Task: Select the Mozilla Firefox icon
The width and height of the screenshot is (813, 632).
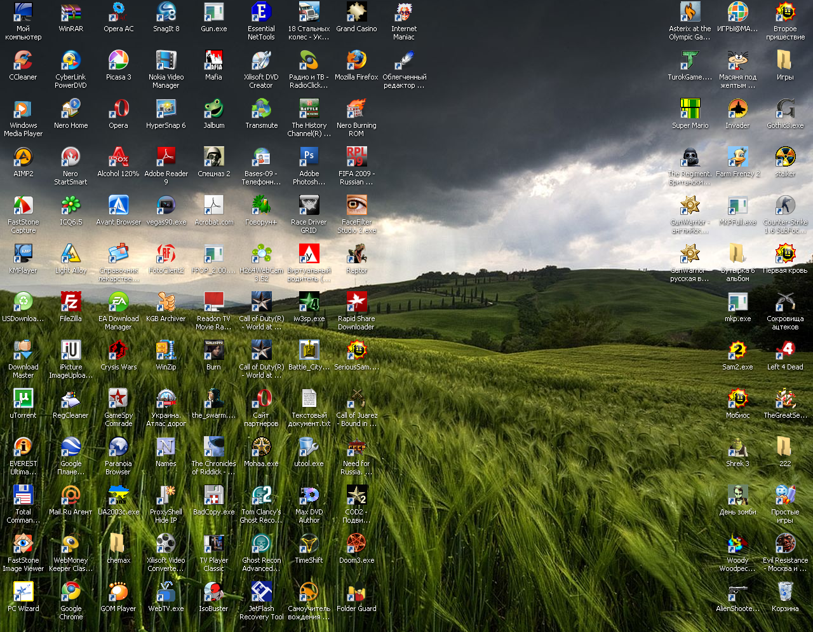Action: click(x=356, y=61)
